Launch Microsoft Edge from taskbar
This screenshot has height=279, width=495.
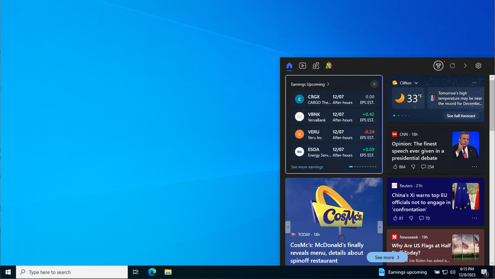[152, 272]
